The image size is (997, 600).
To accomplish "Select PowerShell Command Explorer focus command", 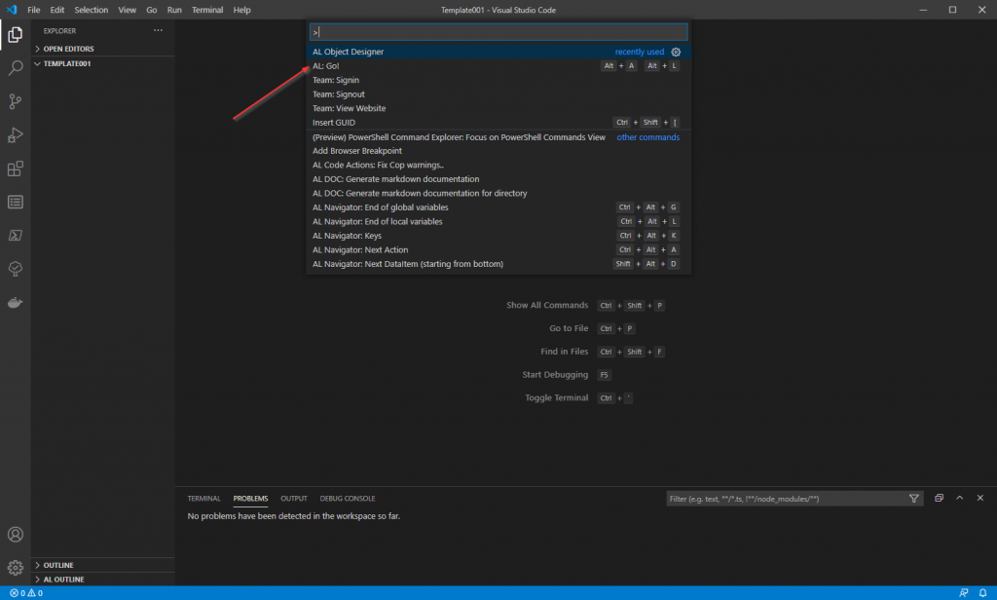I will tap(498, 137).
